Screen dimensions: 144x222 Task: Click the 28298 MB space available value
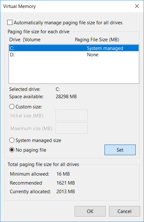click(x=66, y=97)
